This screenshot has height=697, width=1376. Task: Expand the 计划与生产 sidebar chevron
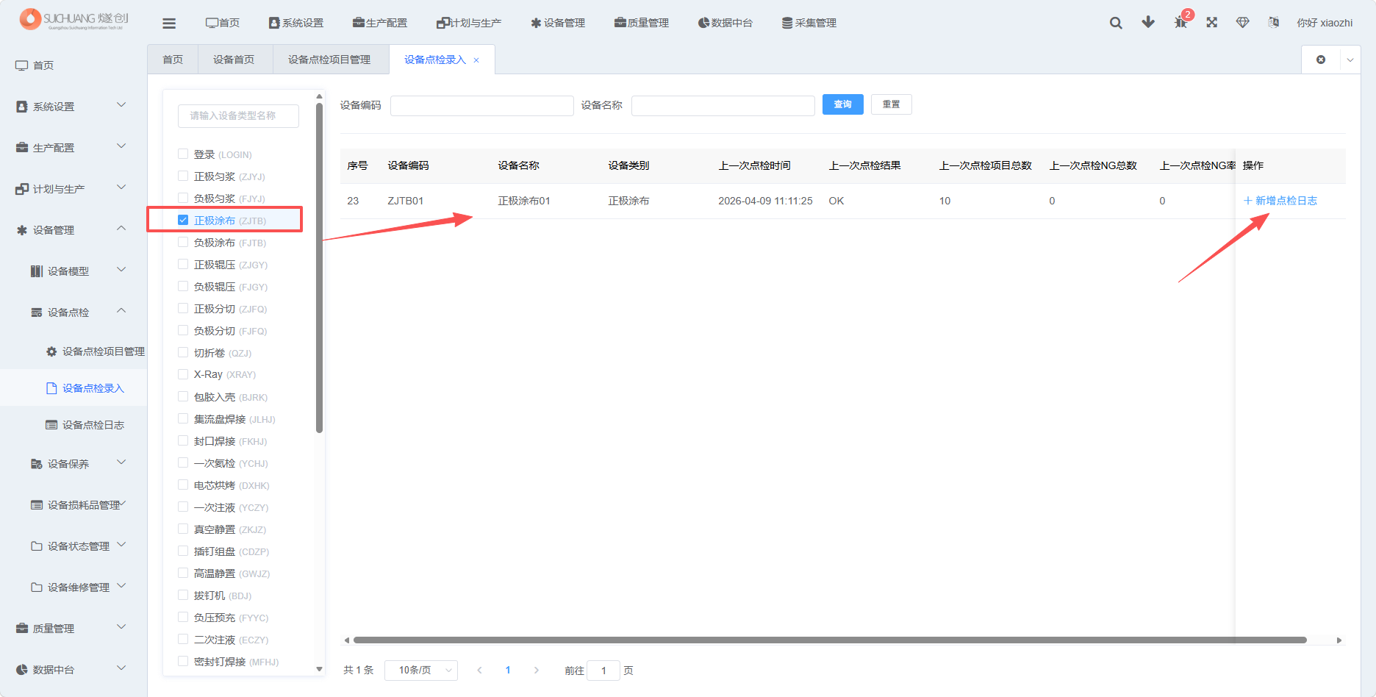[121, 187]
